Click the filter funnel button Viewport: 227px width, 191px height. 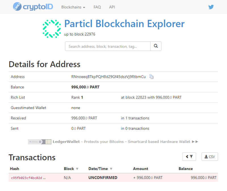(x=189, y=157)
